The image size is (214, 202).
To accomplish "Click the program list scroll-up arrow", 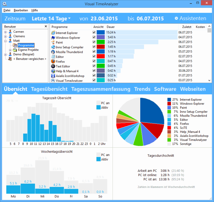I will [209, 26].
